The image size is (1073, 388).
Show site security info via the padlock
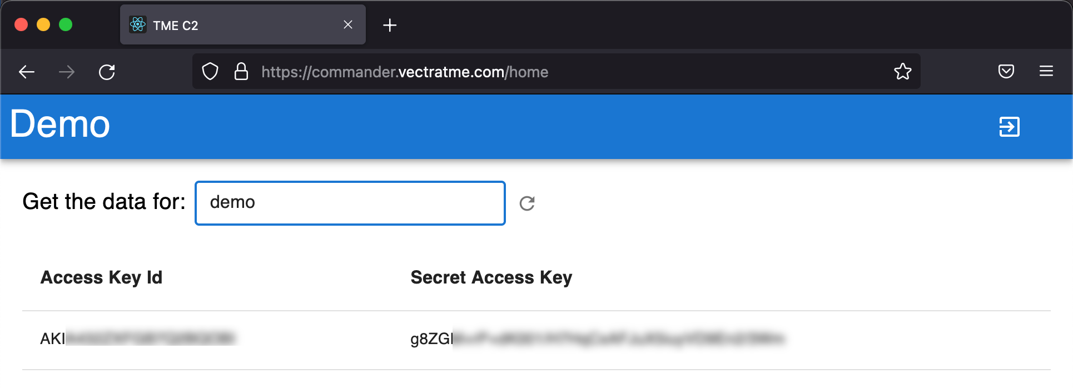tap(241, 72)
